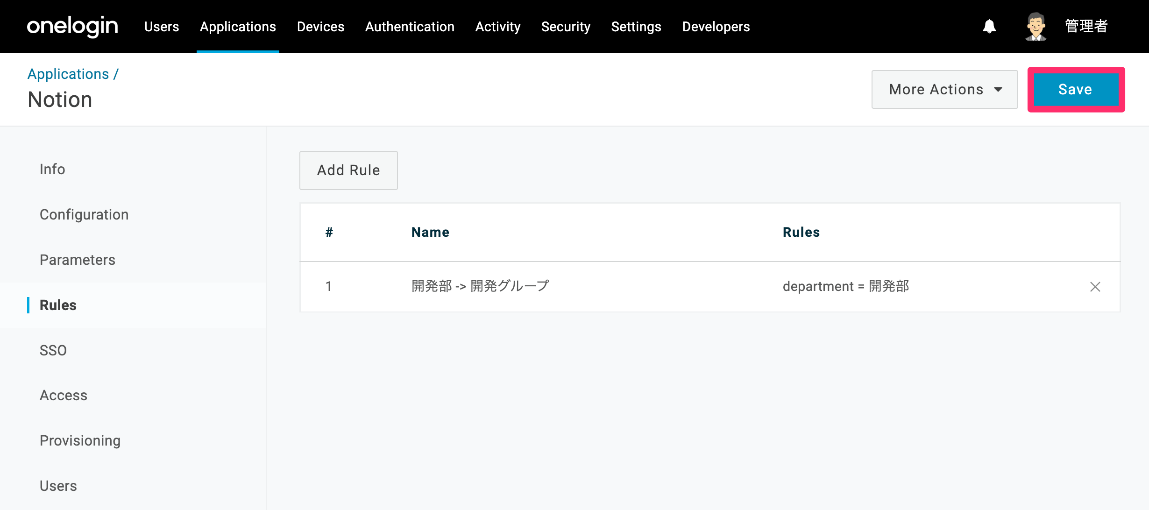Open the Activity menu
This screenshot has width=1149, height=510.
pos(498,27)
